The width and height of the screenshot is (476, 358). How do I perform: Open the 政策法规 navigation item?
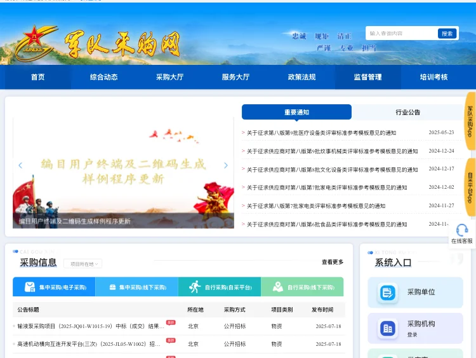click(301, 77)
